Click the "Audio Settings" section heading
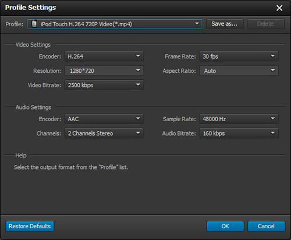The image size is (291, 240). [x=33, y=107]
